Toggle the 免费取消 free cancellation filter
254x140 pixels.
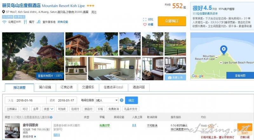point(114,109)
